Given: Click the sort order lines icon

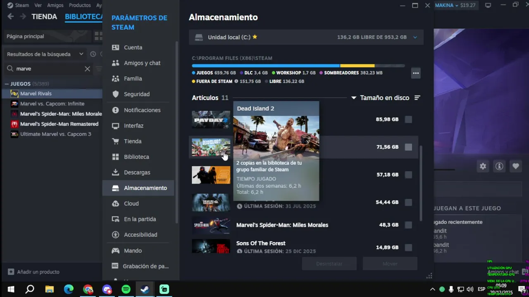Looking at the screenshot, I should pos(417,98).
